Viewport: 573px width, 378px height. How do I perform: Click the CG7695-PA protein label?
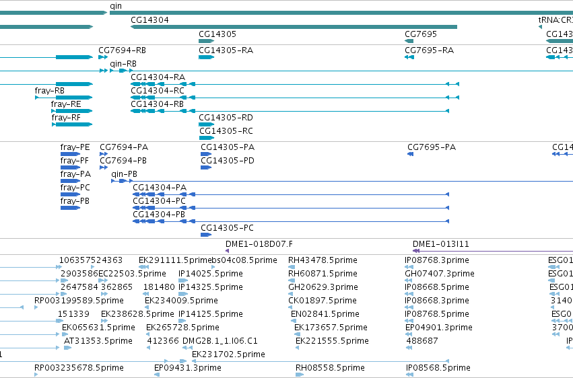tap(432, 147)
